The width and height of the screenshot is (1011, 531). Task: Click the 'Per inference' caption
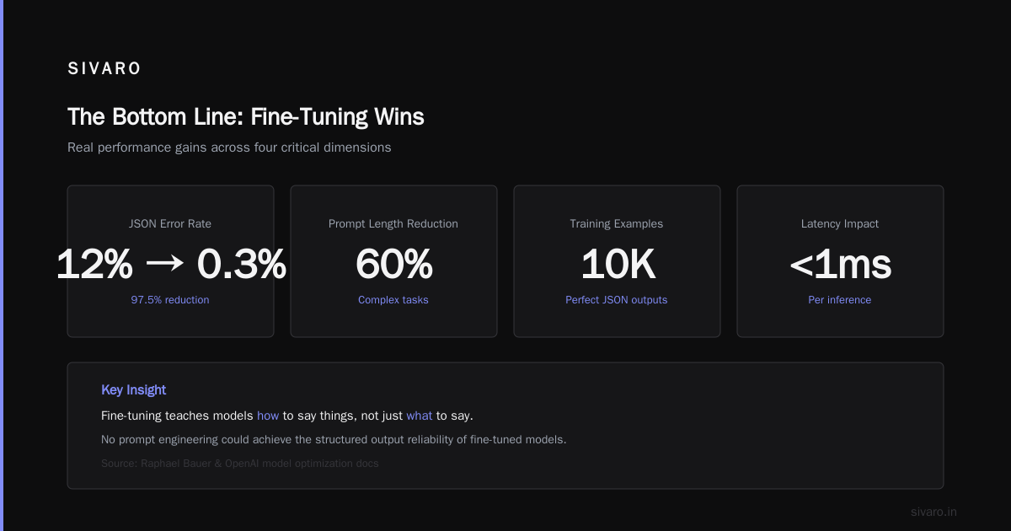coord(840,300)
